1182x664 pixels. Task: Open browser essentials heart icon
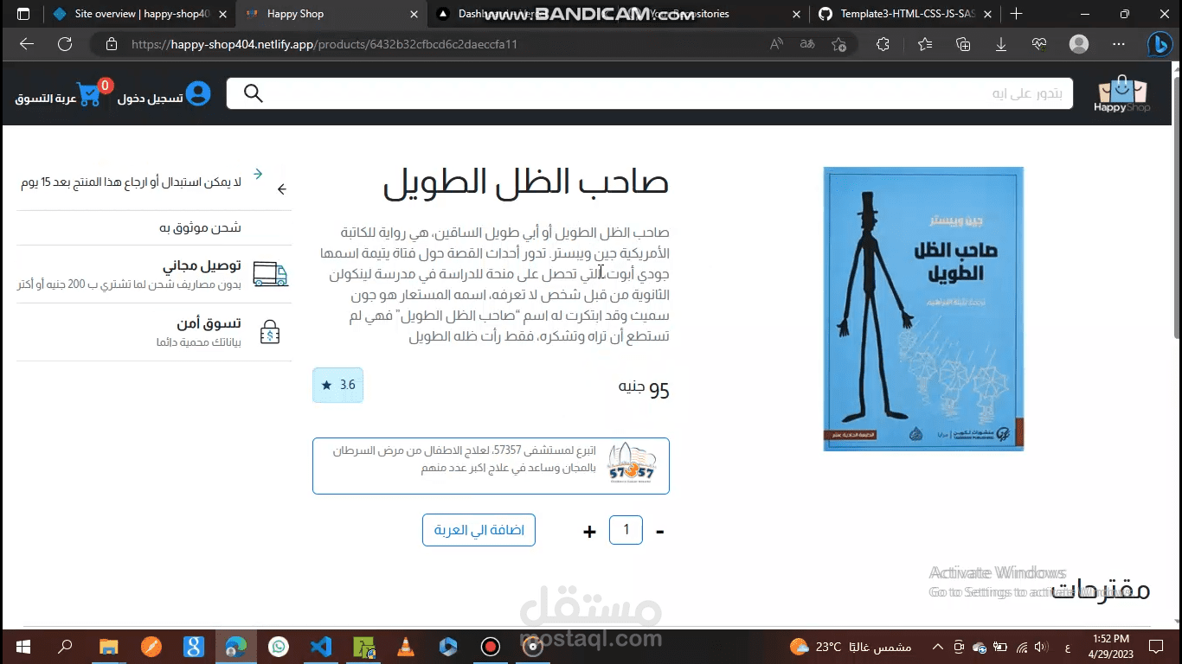(x=1039, y=44)
